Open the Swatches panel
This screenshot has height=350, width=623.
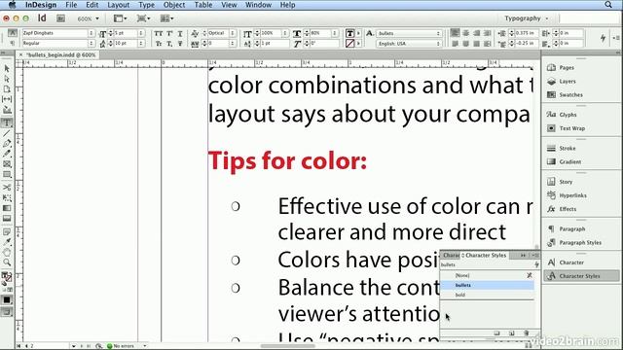point(565,94)
